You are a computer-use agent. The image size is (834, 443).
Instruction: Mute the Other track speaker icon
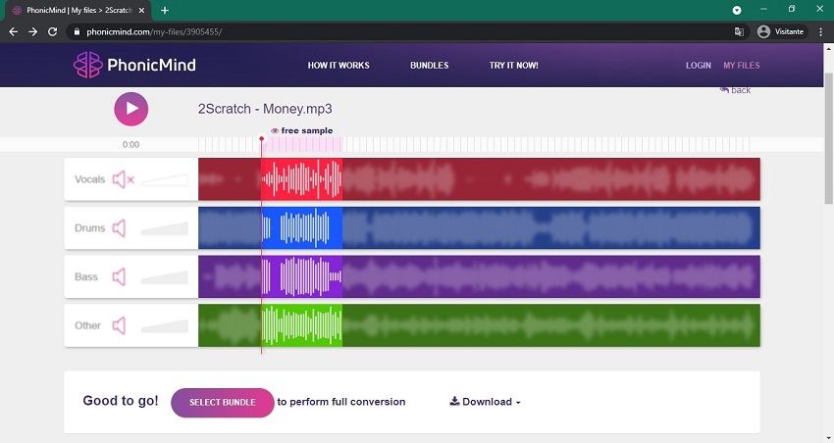click(119, 325)
